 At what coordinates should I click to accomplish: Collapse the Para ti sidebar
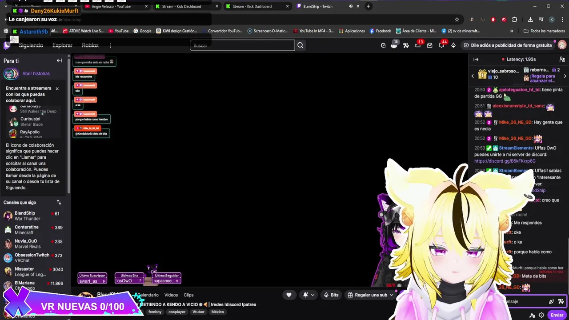point(59,60)
